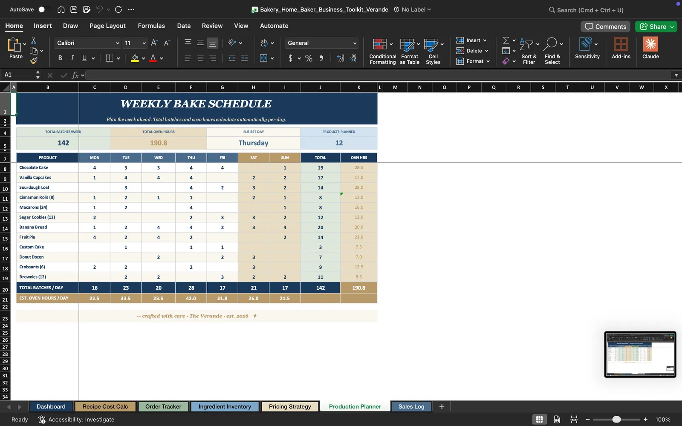Open the Comments pane button

click(x=606, y=26)
